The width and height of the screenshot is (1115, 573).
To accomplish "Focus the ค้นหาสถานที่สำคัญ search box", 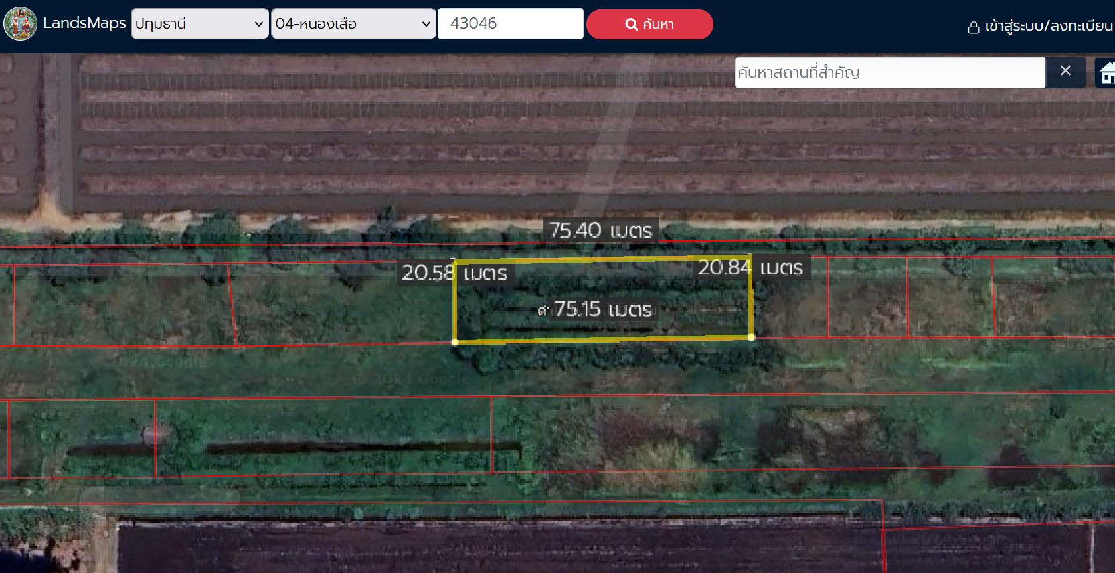I will coord(889,72).
